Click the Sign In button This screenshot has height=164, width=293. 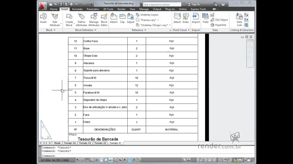(x=194, y=4)
